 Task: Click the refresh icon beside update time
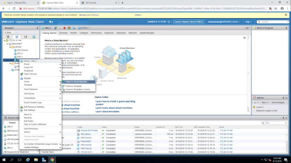169,22
